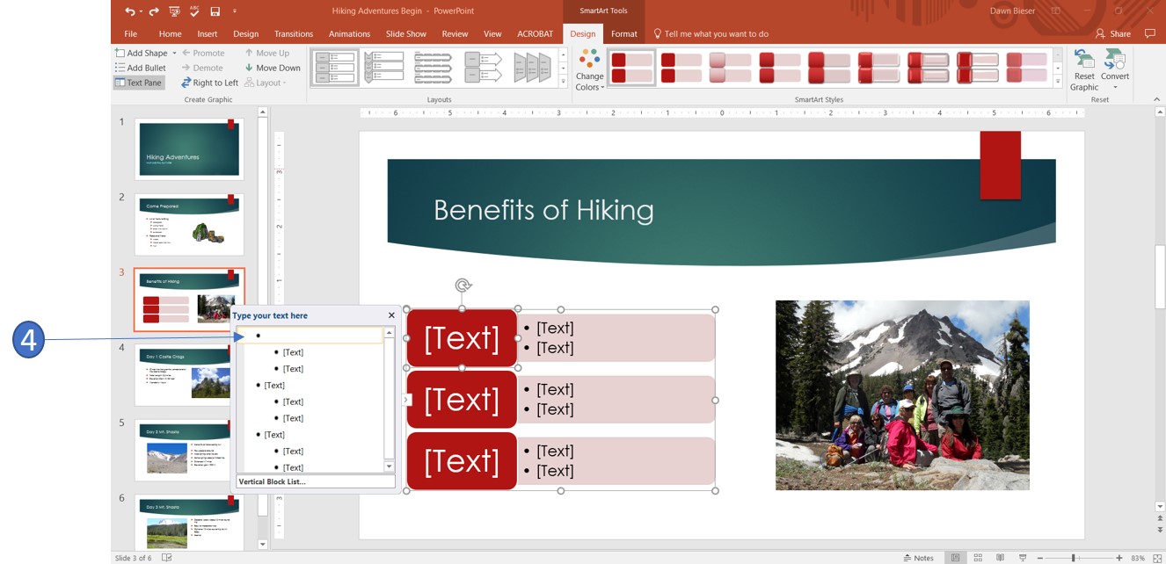Expand the Layouts gallery More arrow
The height and width of the screenshot is (564, 1166).
click(x=563, y=83)
